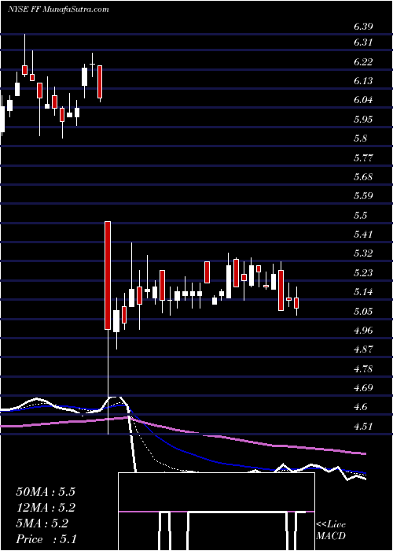Click the 5.95 price axis label
Screen dimensions: 393x551
click(x=363, y=120)
